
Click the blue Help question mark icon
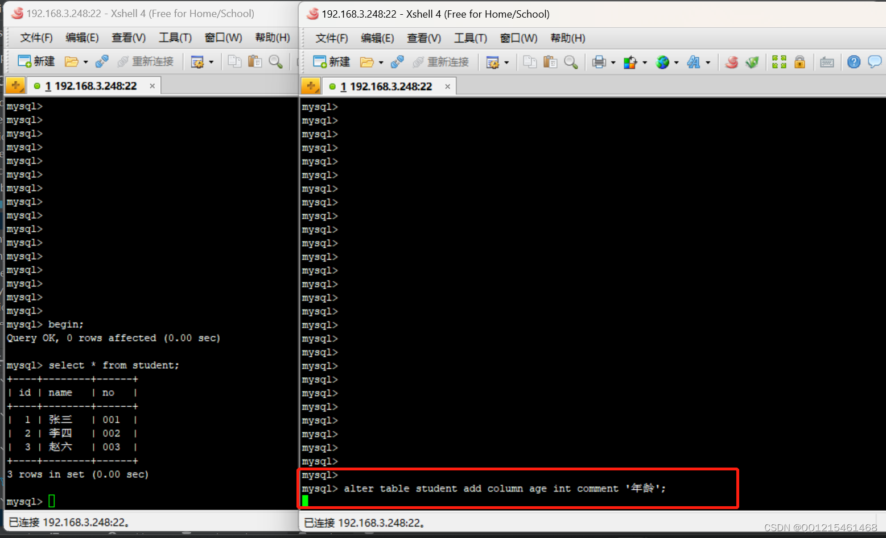click(x=854, y=62)
